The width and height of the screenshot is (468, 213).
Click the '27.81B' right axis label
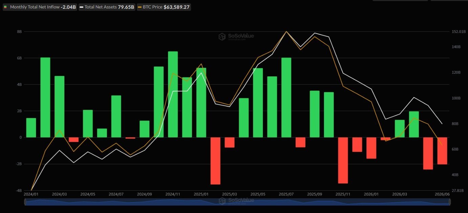coord(458,190)
